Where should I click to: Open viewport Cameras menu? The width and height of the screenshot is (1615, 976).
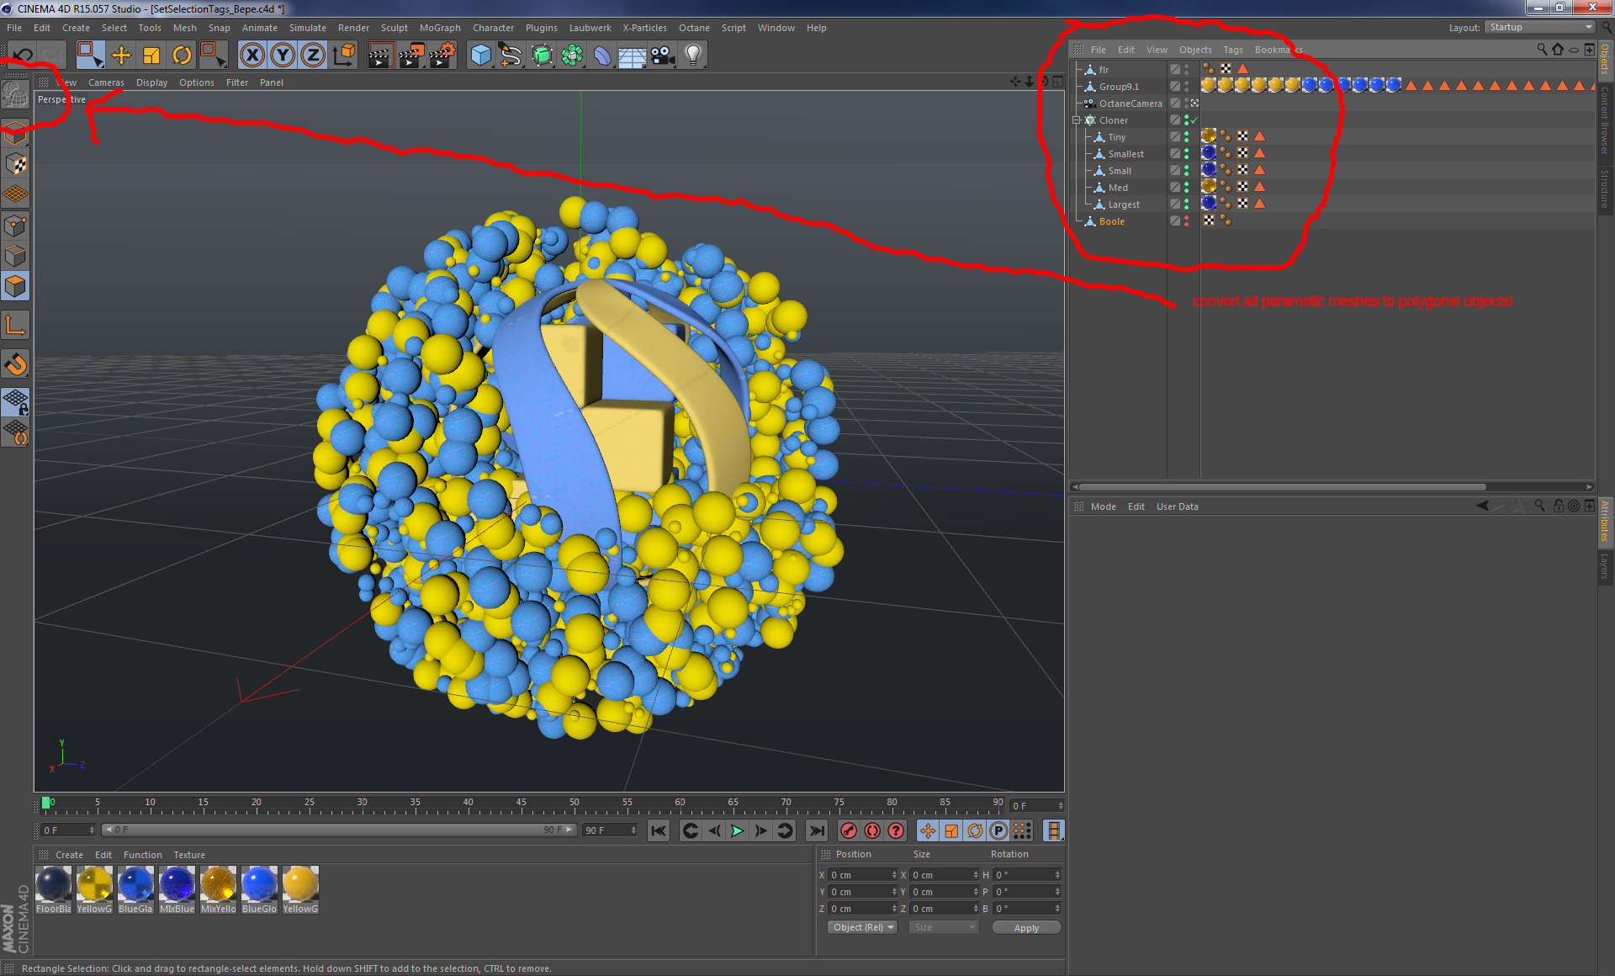pyautogui.click(x=106, y=82)
